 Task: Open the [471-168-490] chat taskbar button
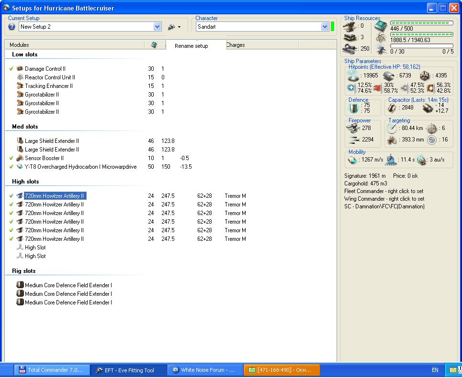point(282,370)
